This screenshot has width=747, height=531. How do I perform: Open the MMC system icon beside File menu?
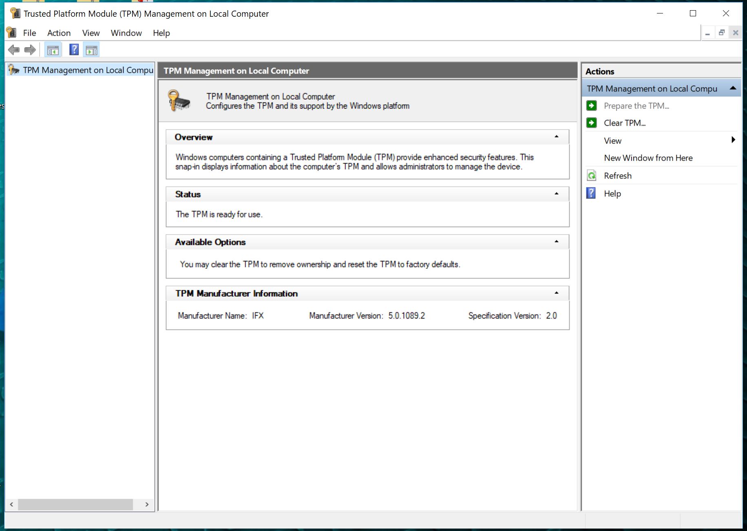tap(11, 33)
